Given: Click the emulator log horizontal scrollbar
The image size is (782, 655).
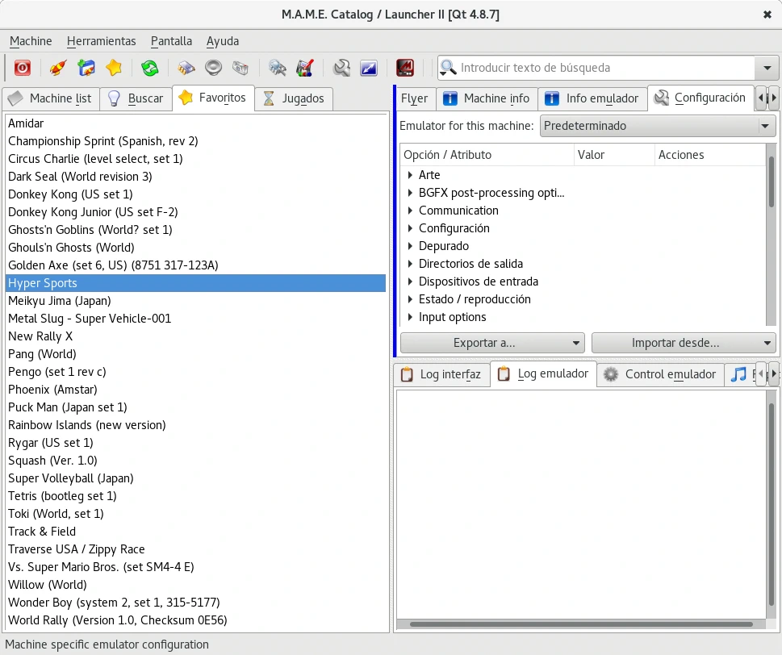Looking at the screenshot, I should click(581, 624).
